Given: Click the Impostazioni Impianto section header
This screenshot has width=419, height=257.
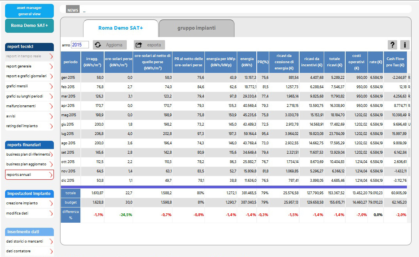Looking at the screenshot, I should tap(29, 194).
